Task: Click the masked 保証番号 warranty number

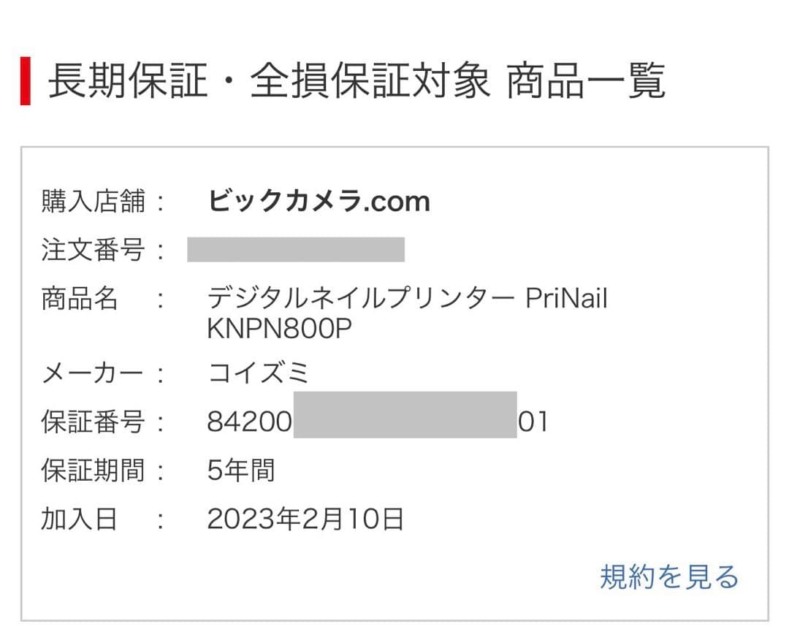Action: pos(405,422)
